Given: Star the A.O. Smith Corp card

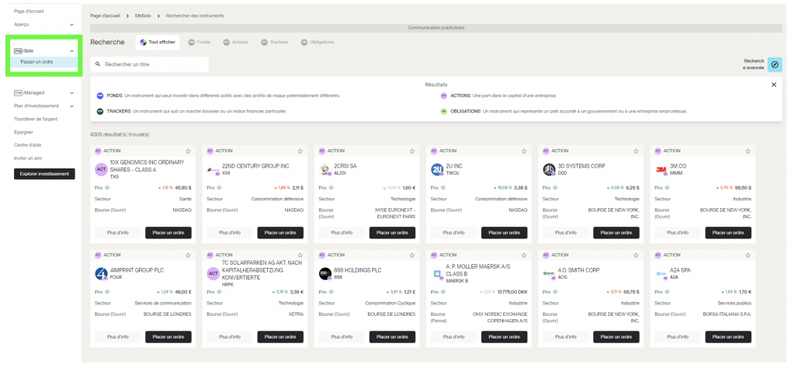Looking at the screenshot, I should pos(637,255).
